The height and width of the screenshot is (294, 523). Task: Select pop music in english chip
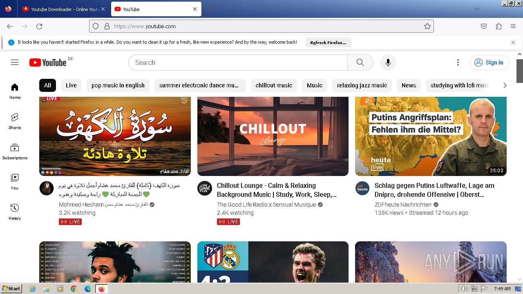pos(118,85)
